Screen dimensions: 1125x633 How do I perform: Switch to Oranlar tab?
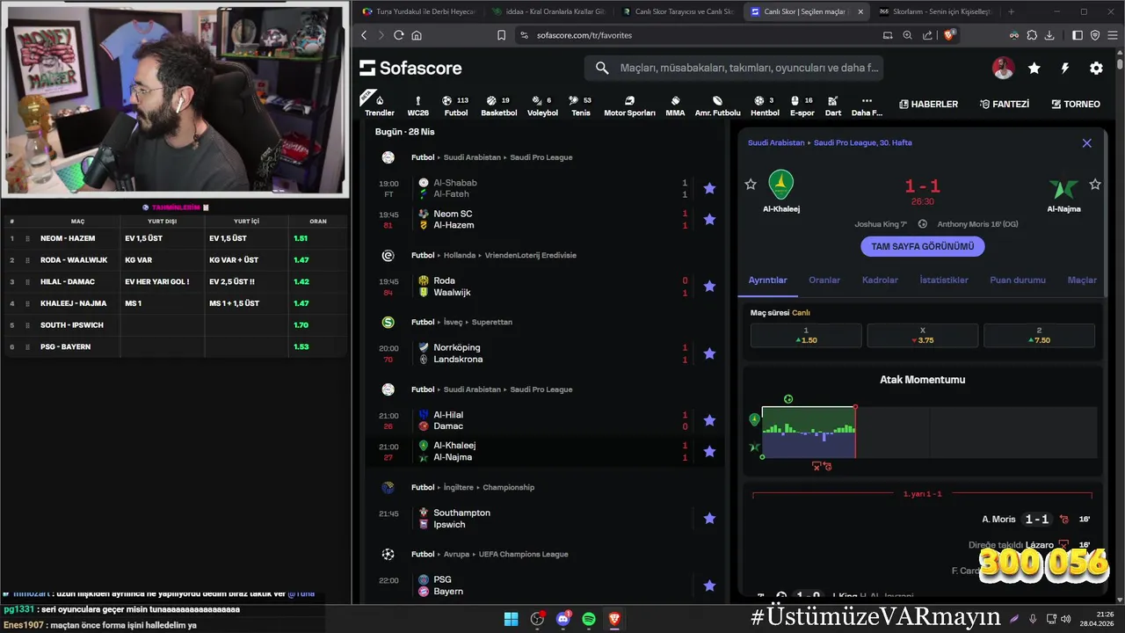pos(824,280)
